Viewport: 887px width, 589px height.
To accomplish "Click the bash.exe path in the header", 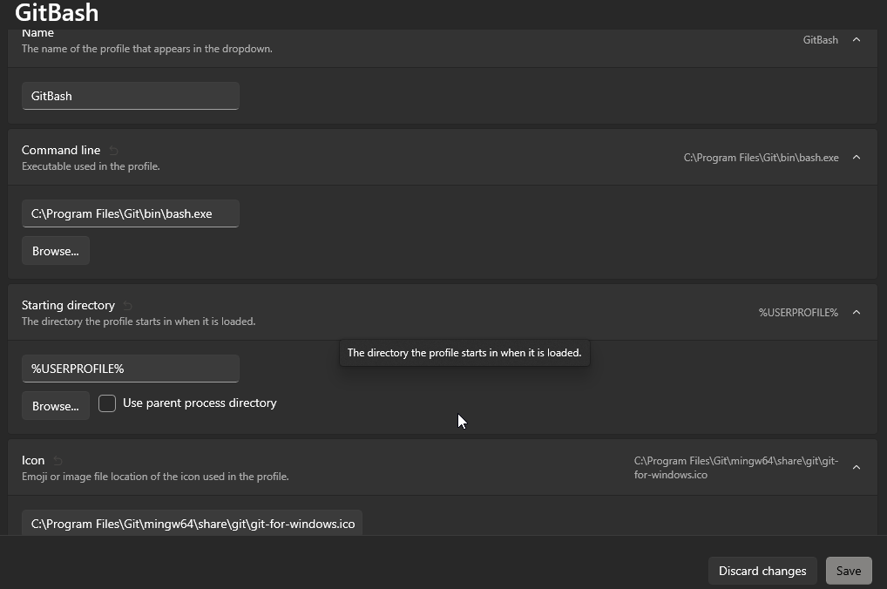I will click(x=761, y=157).
